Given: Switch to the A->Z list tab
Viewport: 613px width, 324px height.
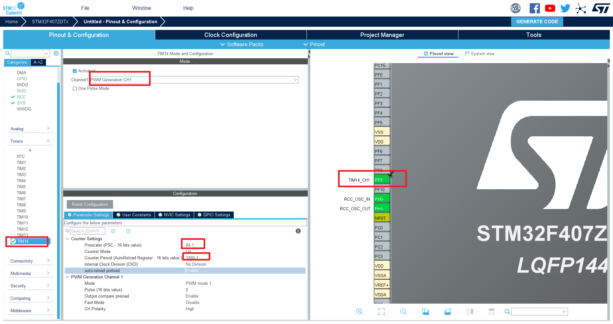Looking at the screenshot, I should pos(38,62).
